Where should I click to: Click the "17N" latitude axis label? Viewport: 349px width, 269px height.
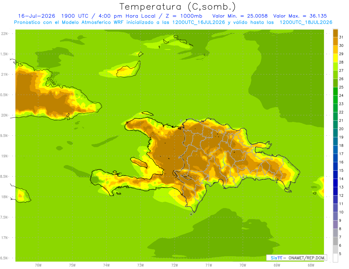pyautogui.click(x=4, y=238)
